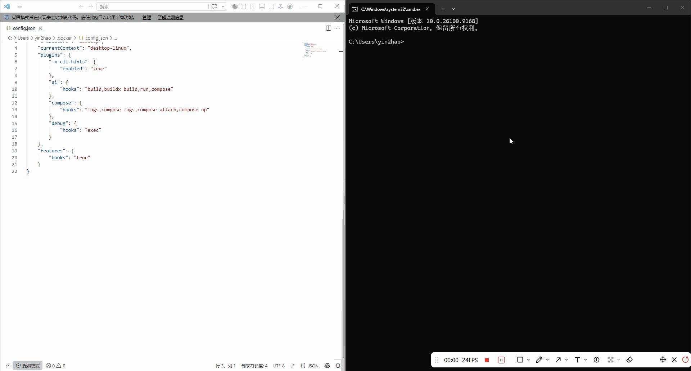Click the 行 3, 列 1 cursor position

pyautogui.click(x=226, y=366)
